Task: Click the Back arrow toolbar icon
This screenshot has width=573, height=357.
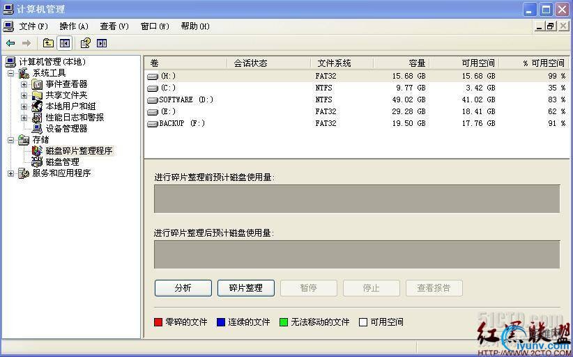Action: [10, 43]
